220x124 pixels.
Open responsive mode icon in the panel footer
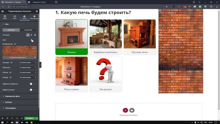tap(17, 118)
